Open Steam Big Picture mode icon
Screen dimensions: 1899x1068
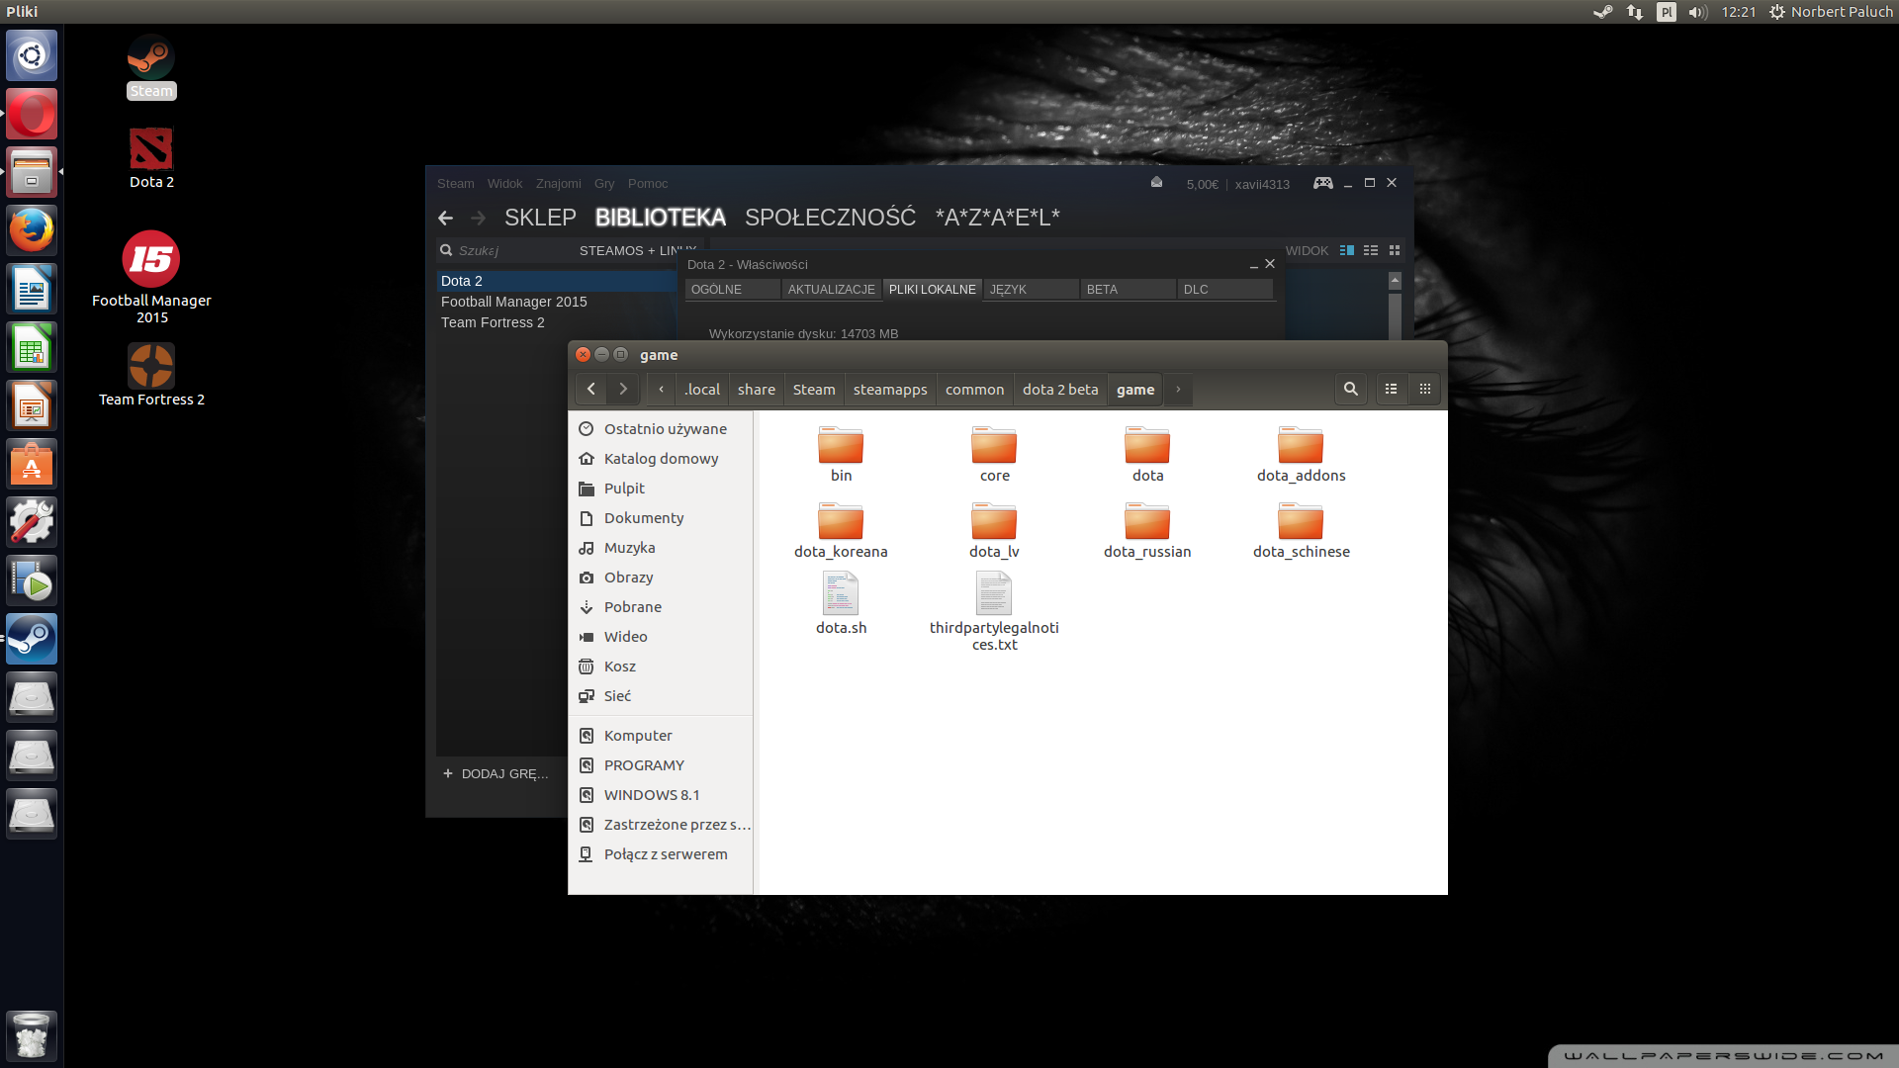point(1322,183)
